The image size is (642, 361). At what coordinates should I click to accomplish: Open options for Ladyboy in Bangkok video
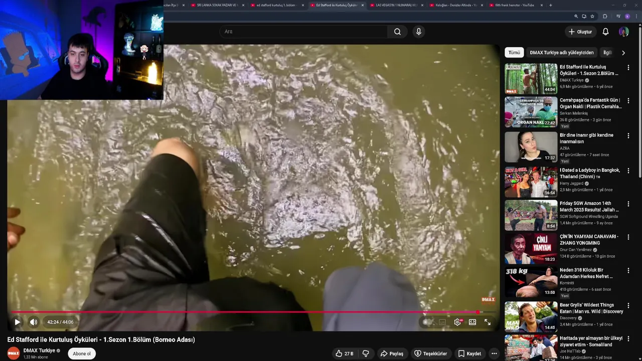628,171
